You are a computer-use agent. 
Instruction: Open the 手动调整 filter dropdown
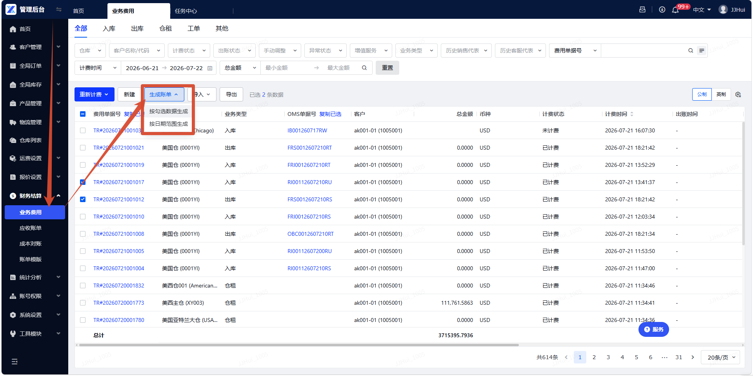click(x=280, y=51)
